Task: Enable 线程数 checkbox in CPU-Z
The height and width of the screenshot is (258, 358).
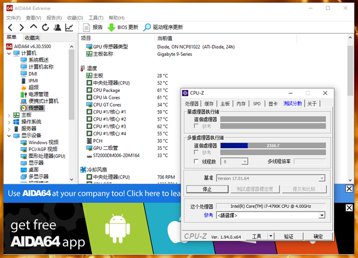Action: pyautogui.click(x=196, y=161)
